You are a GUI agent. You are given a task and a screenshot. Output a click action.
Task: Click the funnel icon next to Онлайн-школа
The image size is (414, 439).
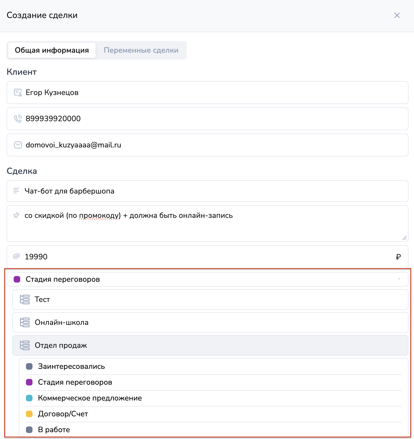pyautogui.click(x=25, y=322)
